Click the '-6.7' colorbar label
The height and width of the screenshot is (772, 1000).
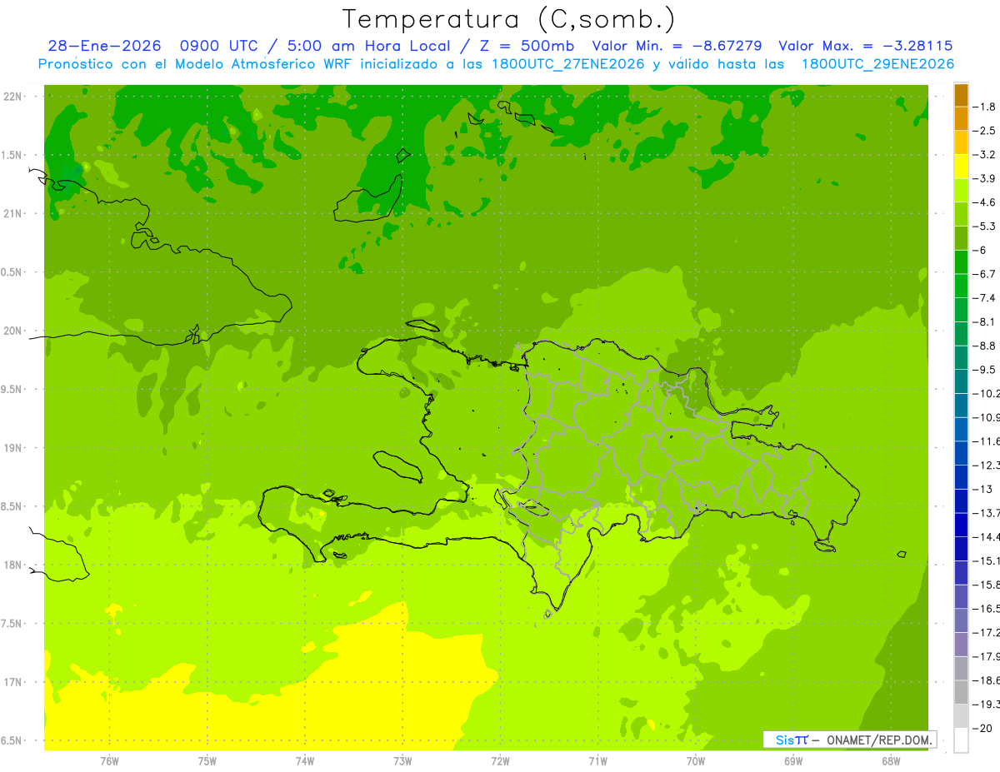point(984,274)
